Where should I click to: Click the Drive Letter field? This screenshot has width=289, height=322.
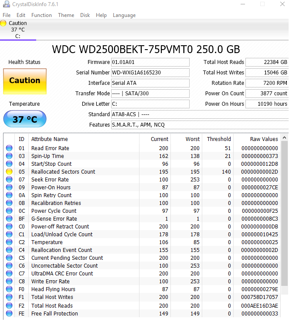point(150,104)
